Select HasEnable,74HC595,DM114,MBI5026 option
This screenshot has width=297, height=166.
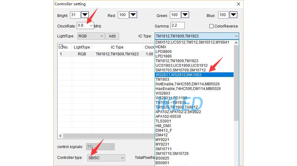pos(194,89)
